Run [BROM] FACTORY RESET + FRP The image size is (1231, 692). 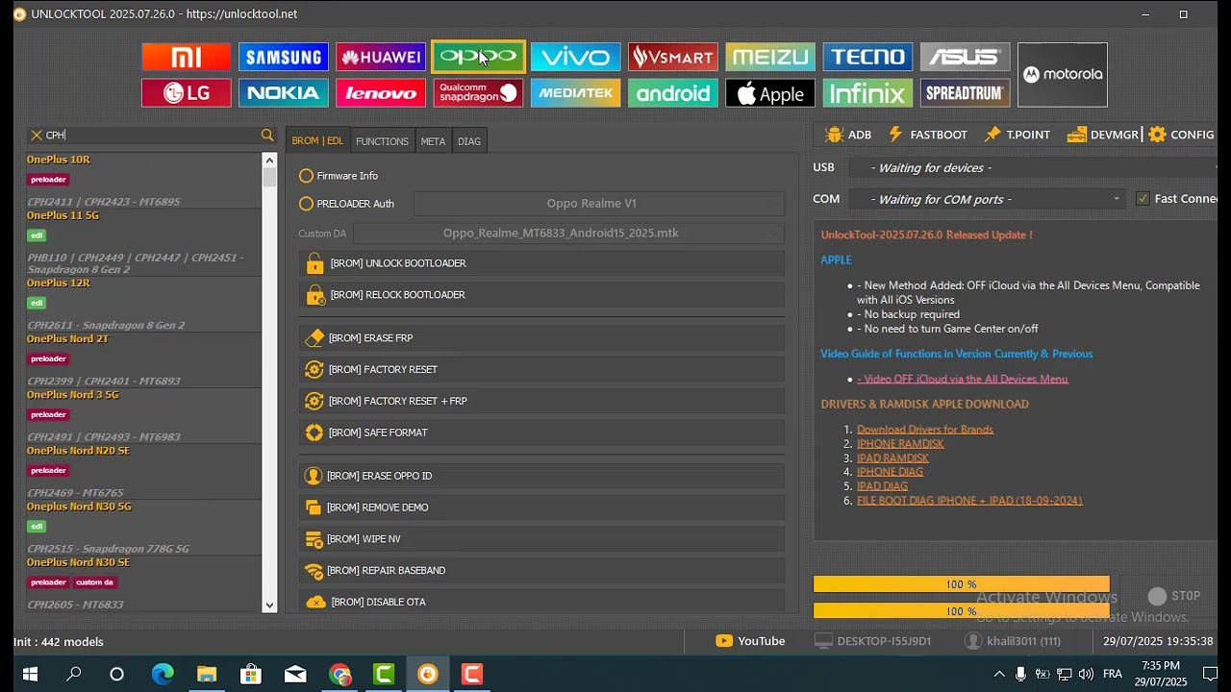[x=541, y=401]
